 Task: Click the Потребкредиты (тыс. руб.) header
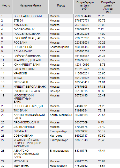pos(85,5)
